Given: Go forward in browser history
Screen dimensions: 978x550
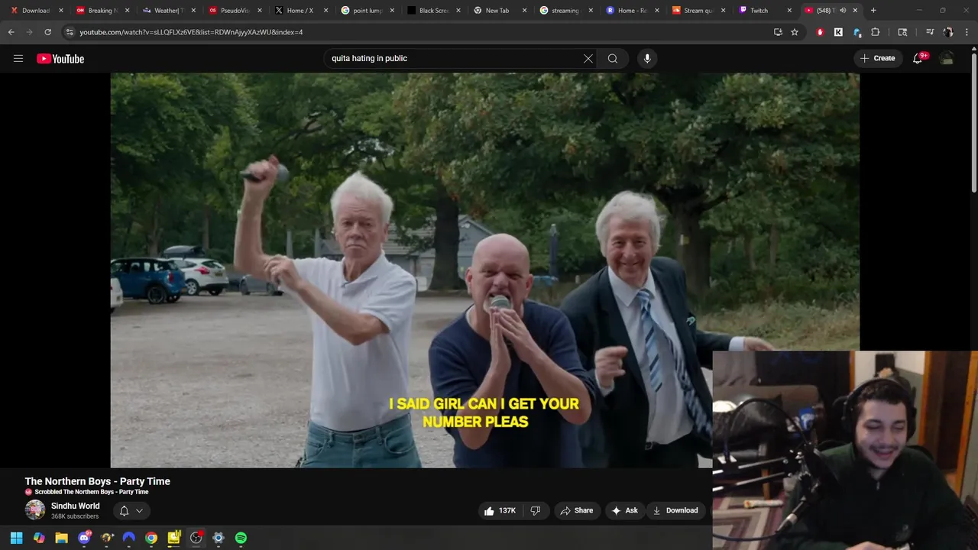Looking at the screenshot, I should 29,32.
